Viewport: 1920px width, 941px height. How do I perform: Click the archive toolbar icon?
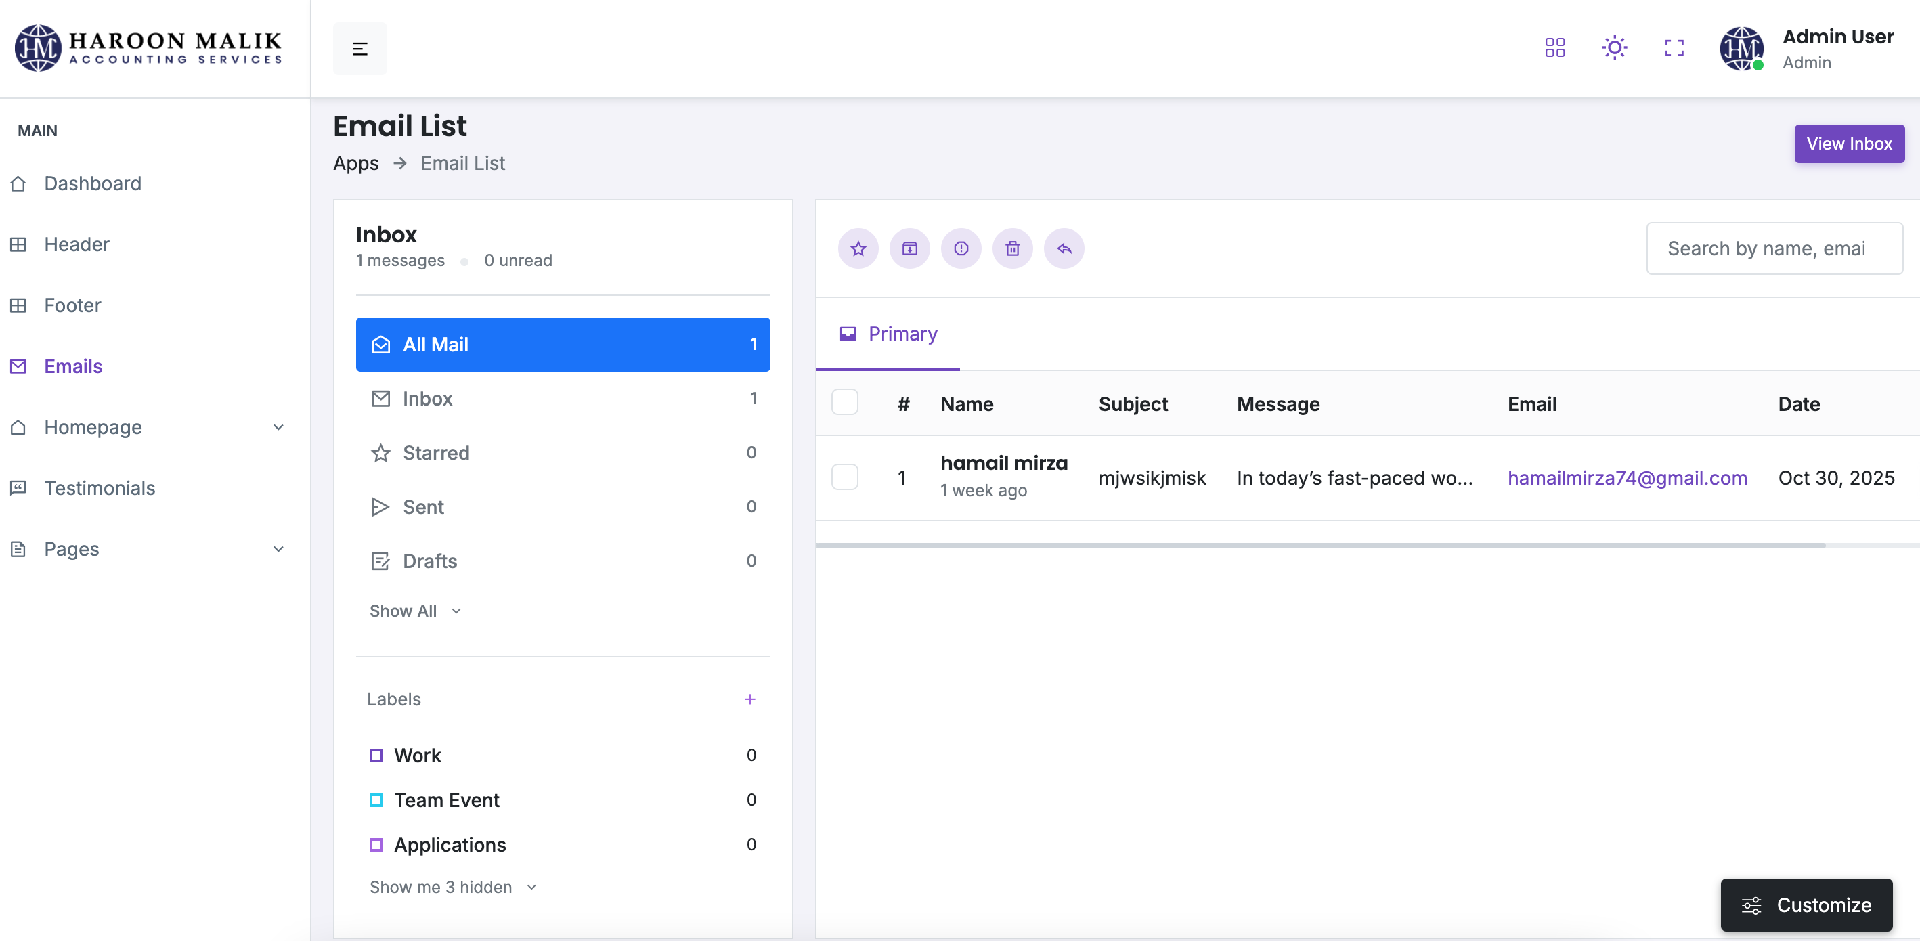[x=909, y=248]
